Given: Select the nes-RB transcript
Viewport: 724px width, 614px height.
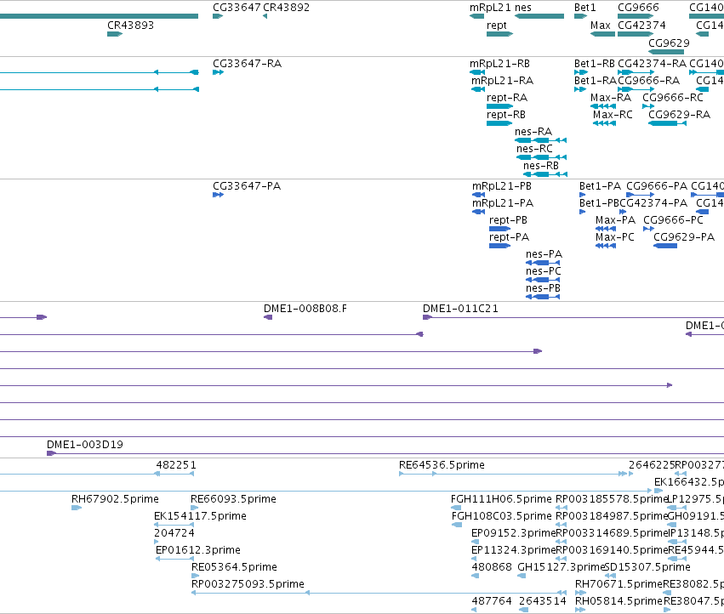Looking at the screenshot, I should click(541, 165).
